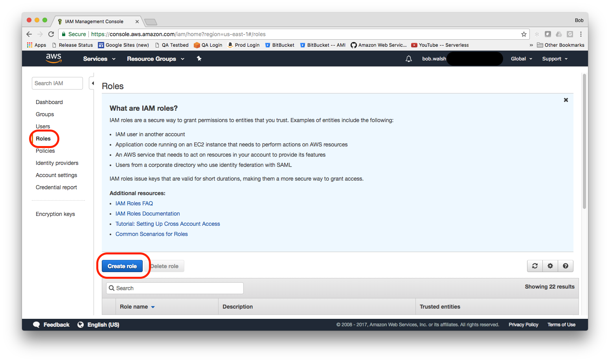This screenshot has height=362, width=610.
Task: Click the Google Drive extension icon
Action: click(x=559, y=34)
